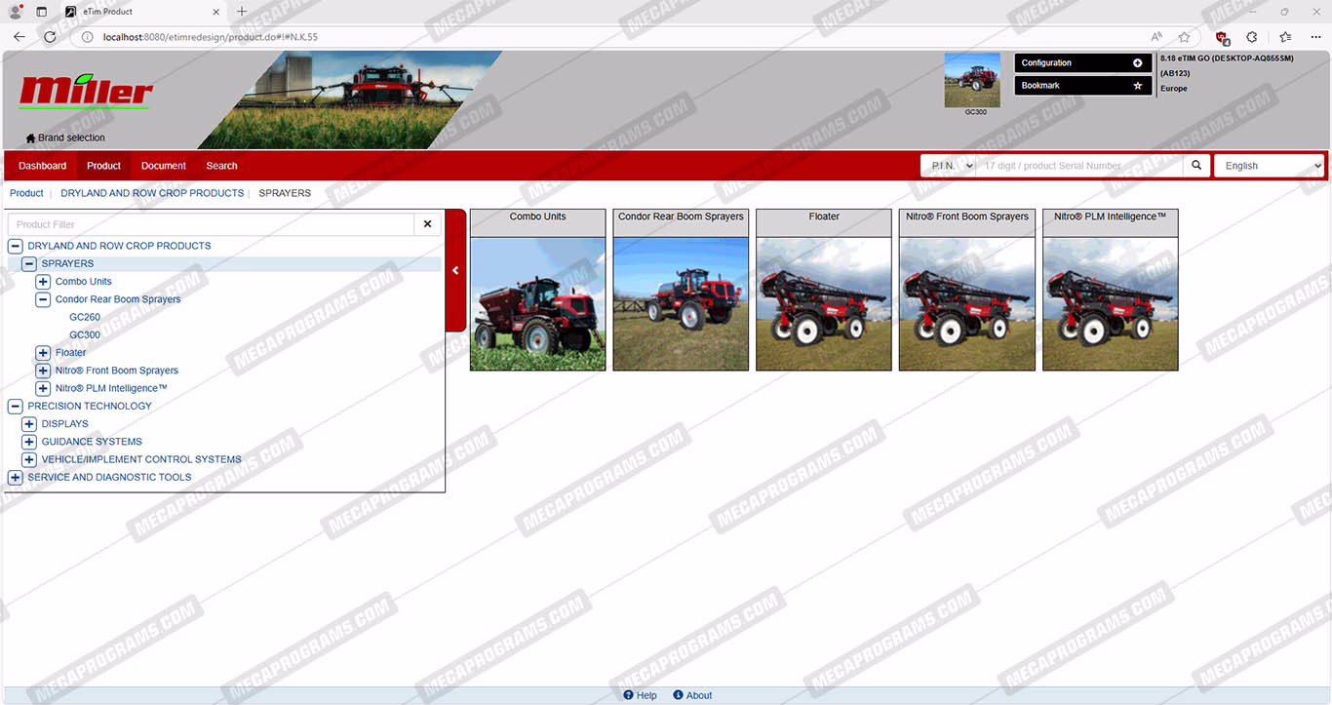Expand Service and Diagnostic Tools node
The width and height of the screenshot is (1332, 705).
[x=16, y=477]
